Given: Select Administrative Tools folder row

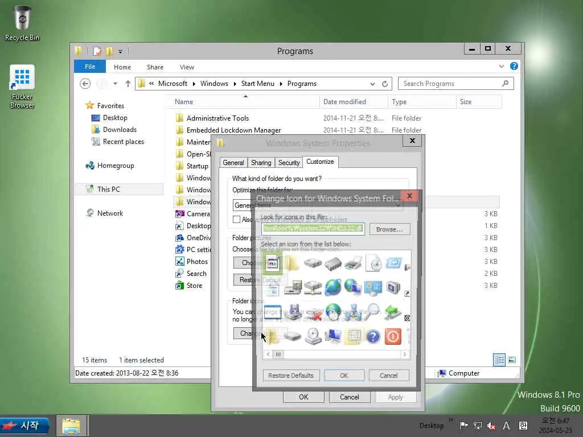Looking at the screenshot, I should [x=337, y=118].
